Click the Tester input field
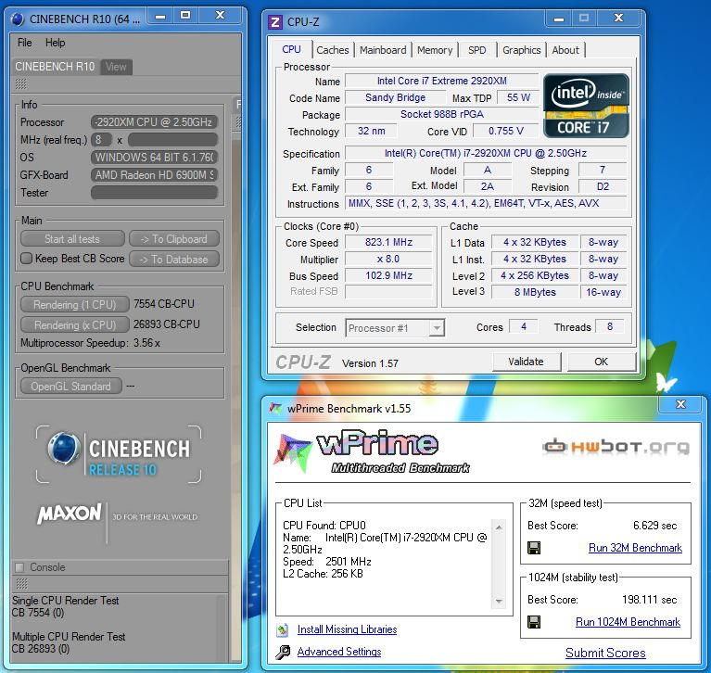 (x=154, y=193)
